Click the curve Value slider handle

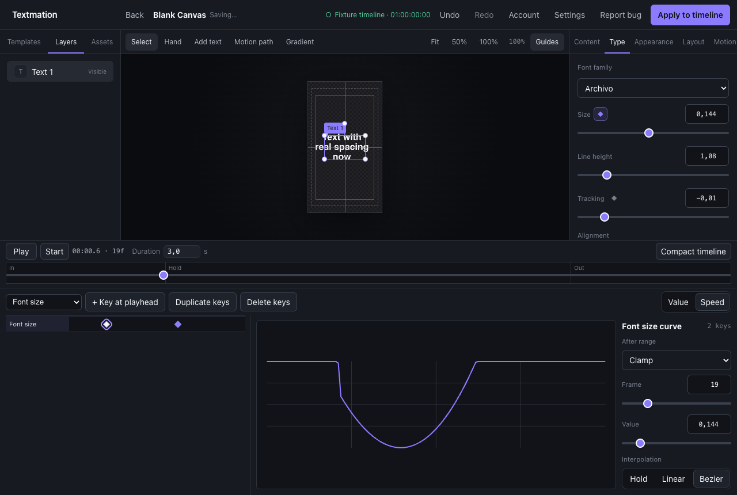(x=640, y=443)
